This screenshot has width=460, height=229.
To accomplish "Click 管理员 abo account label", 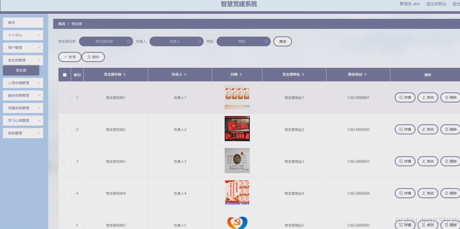I will [x=410, y=4].
